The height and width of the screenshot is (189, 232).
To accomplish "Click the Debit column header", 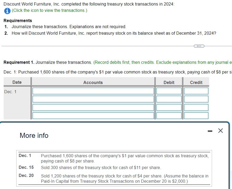I will [x=169, y=82].
